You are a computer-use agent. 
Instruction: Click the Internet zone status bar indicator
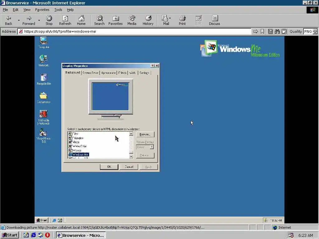(282, 227)
